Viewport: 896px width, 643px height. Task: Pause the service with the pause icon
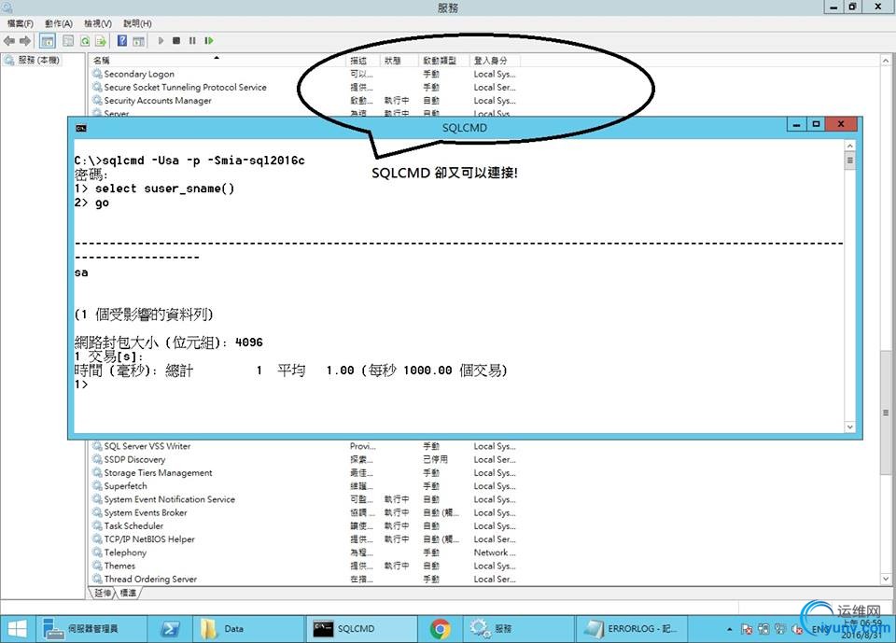click(192, 40)
